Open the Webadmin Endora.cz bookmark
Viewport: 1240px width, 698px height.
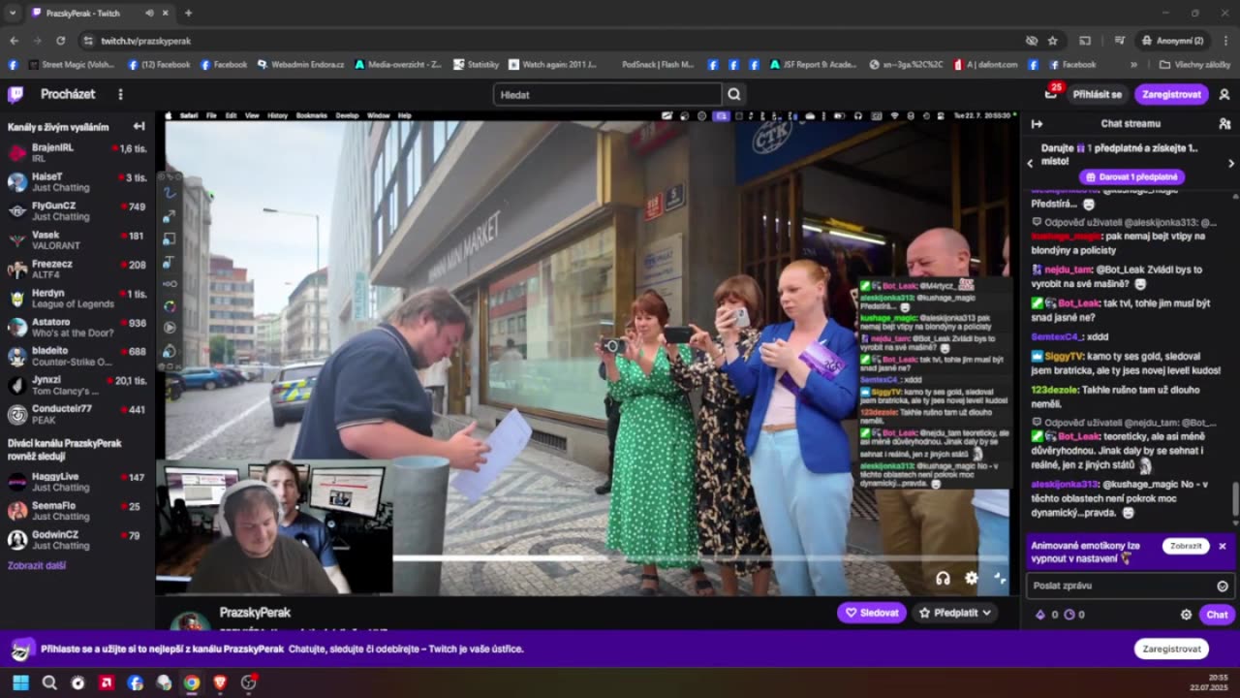point(300,65)
